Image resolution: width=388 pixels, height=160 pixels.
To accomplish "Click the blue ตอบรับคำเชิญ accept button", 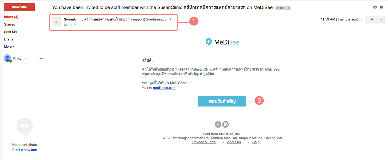I will (222, 101).
